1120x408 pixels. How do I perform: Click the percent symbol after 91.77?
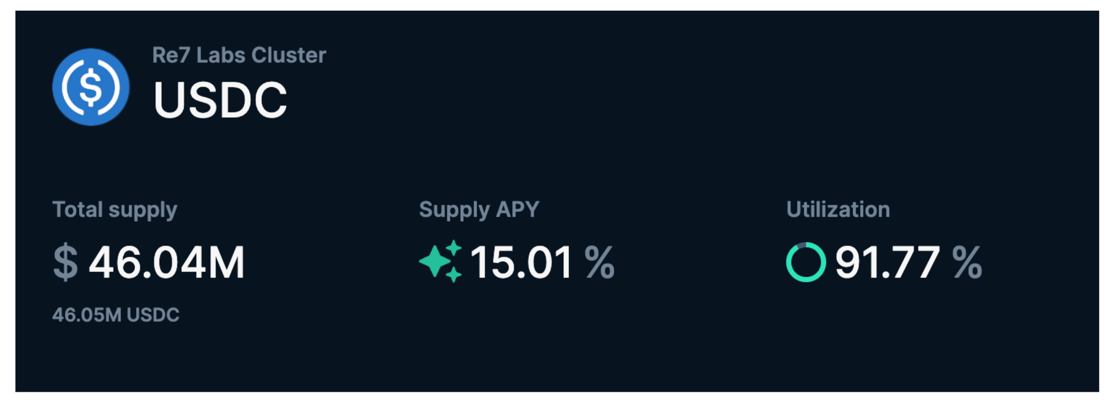967,262
